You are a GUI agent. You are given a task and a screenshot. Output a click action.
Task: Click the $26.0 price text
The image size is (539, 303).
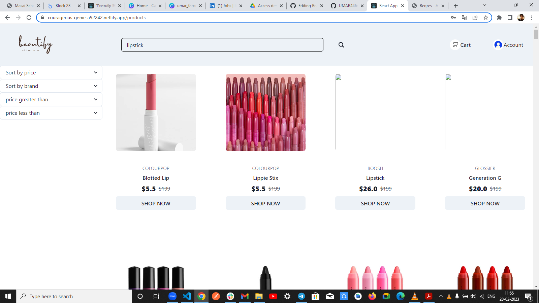pyautogui.click(x=368, y=189)
